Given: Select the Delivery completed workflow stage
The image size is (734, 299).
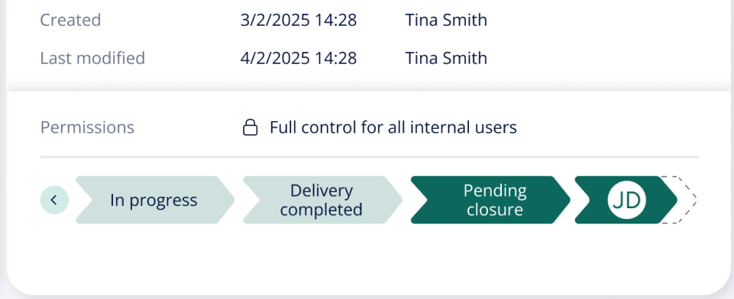Looking at the screenshot, I should pos(322,200).
